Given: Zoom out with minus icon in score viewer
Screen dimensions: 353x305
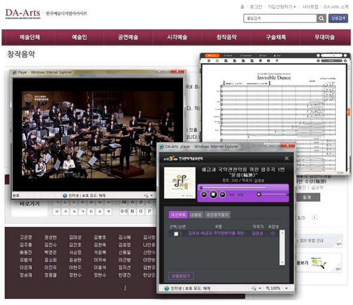Looking at the screenshot, I should click(x=318, y=61).
